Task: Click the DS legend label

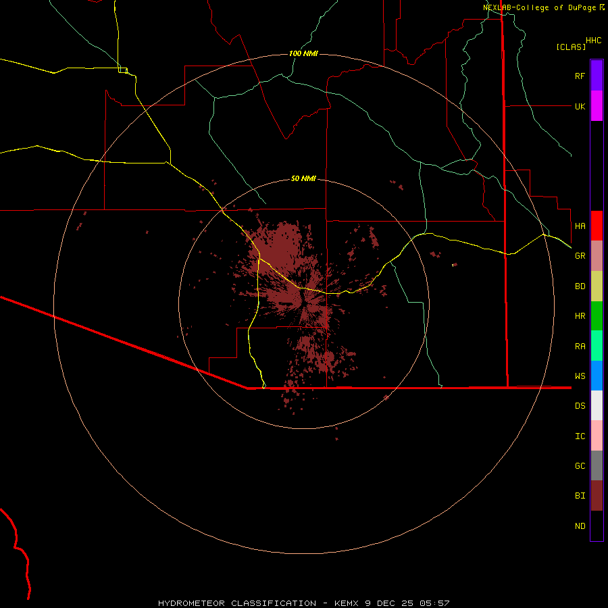Action: point(580,405)
